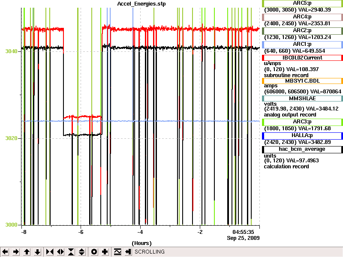This screenshot has height=257, width=343.
Task: Click the arrow-to-bar auto-scroll icon
Action: [x=128, y=252]
